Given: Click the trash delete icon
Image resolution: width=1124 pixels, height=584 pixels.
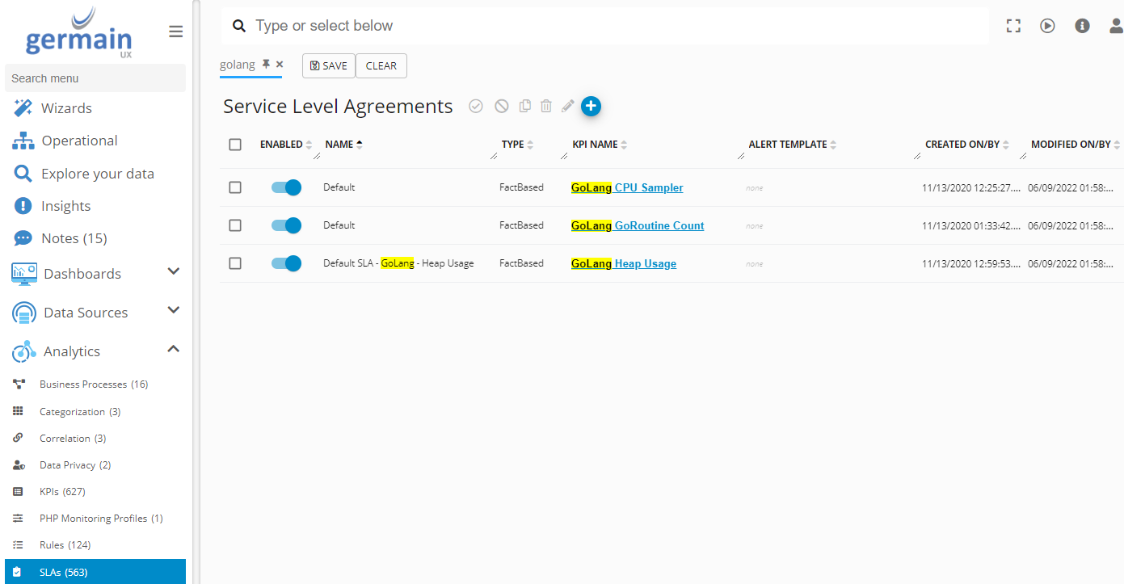Looking at the screenshot, I should pyautogui.click(x=546, y=106).
